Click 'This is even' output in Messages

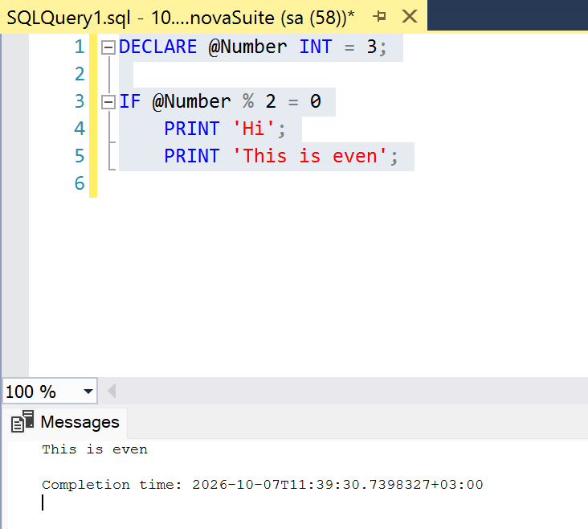[95, 449]
